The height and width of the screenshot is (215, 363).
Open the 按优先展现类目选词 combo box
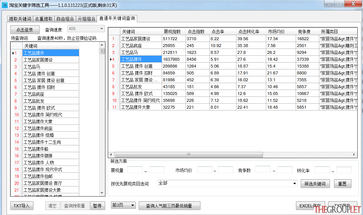(228, 183)
